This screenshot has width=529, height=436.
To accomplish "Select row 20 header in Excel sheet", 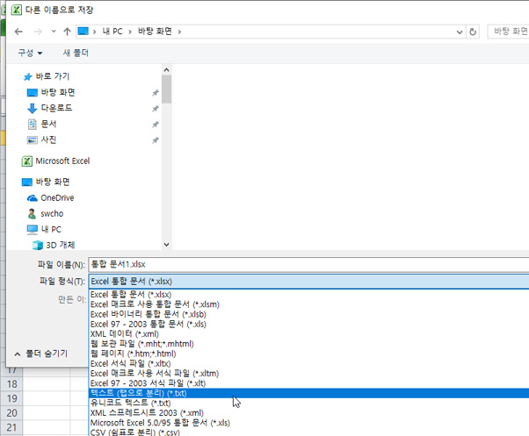I will coord(11,413).
